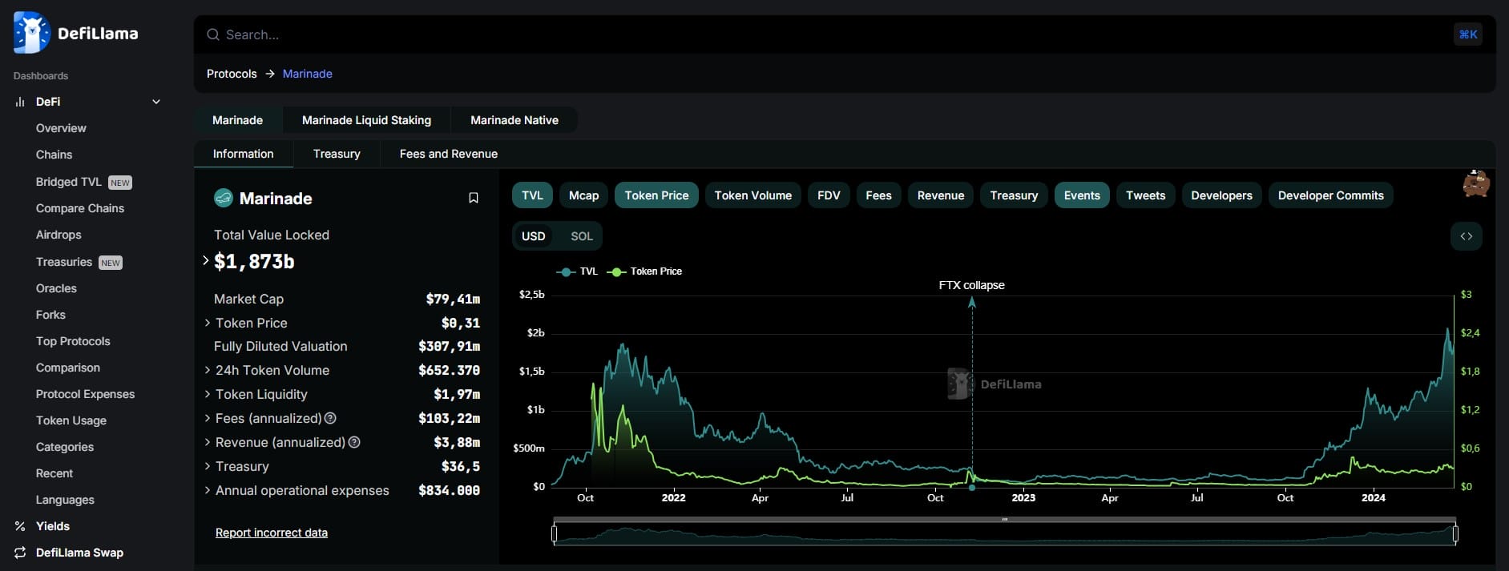Viewport: 1509px width, 571px height.
Task: Click the left handle of chart range slider
Action: 554,533
